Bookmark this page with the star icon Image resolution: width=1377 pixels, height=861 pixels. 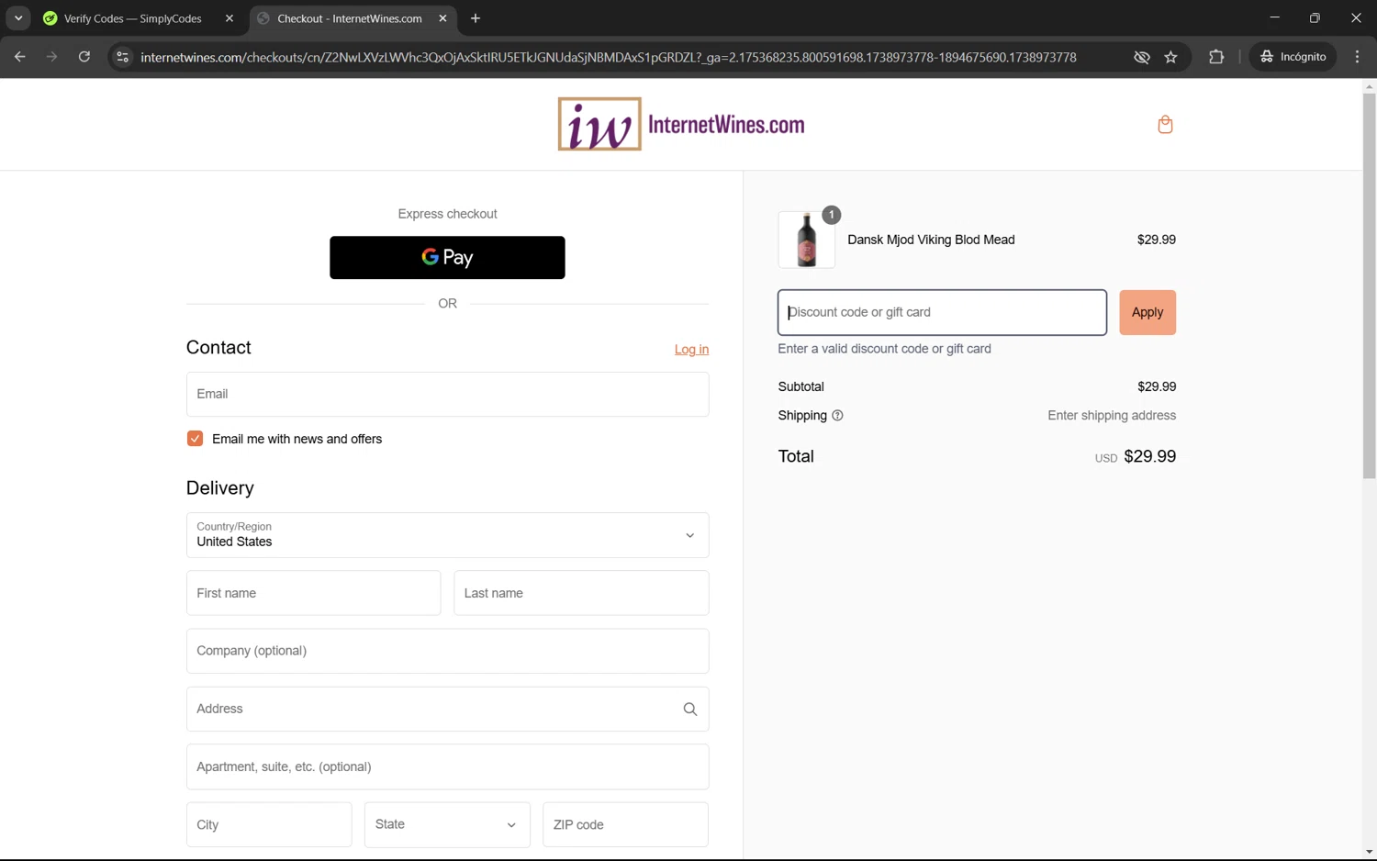pos(1170,57)
